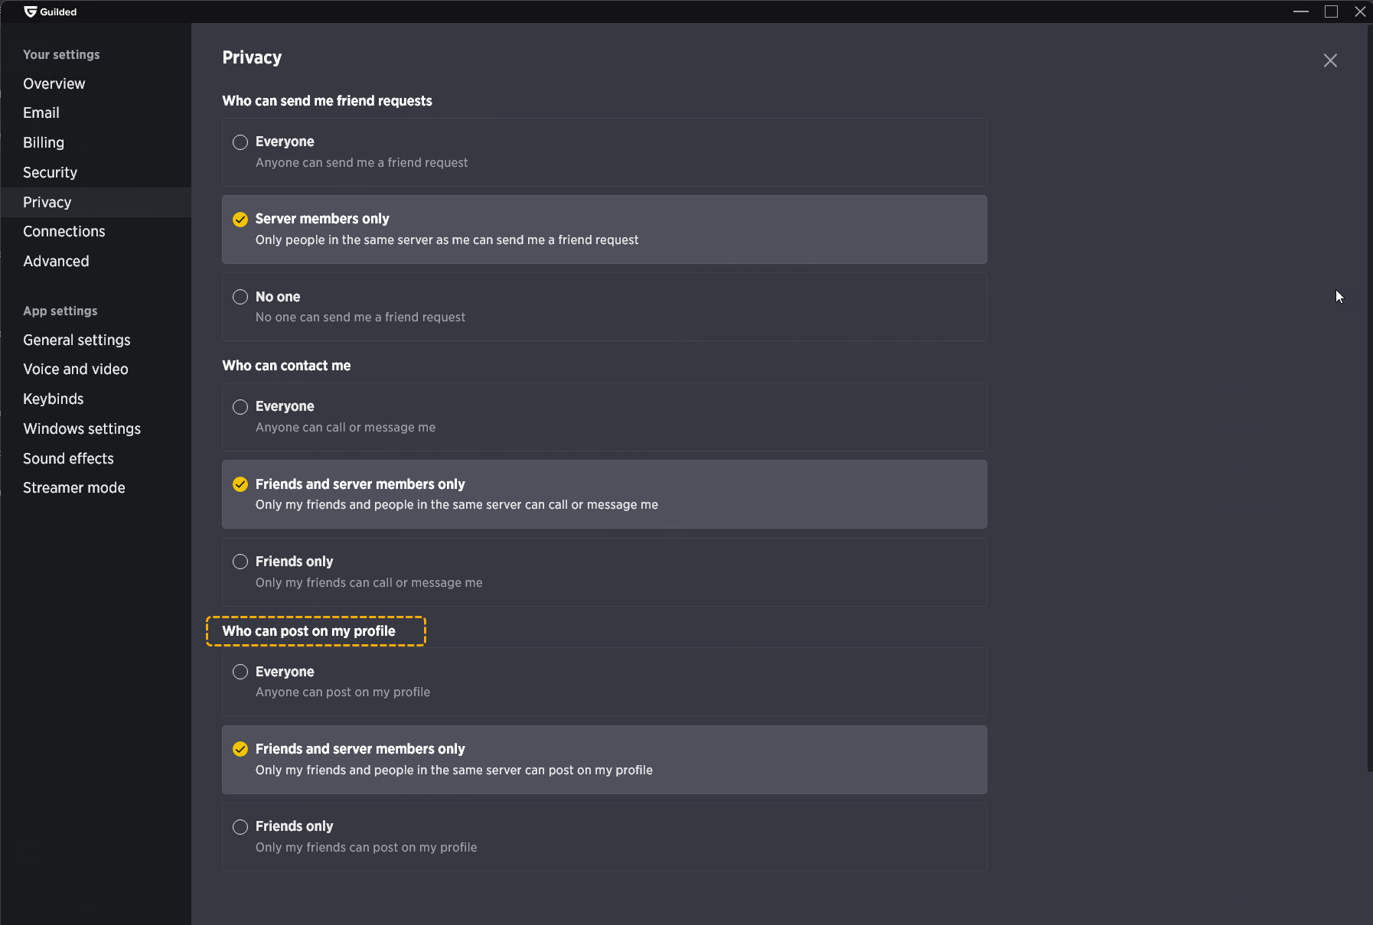The image size is (1373, 925).
Task: Minimize the Guilded window
Action: coord(1301,11)
